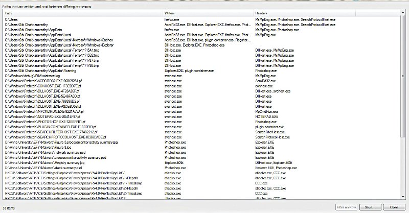Viewport: 409px width, 213px height.
Task: Select the MPCMDRUN.EXE-9221A75A.pf prefetch row
Action: [x=201, y=111]
